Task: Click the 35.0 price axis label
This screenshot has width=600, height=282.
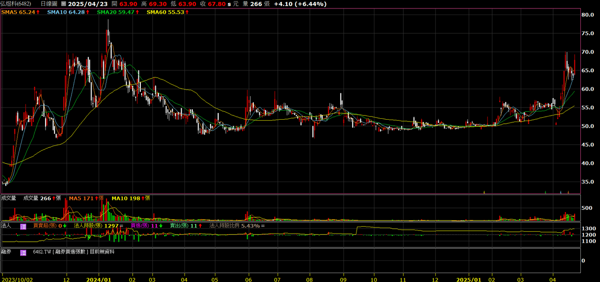Action: click(x=588, y=182)
